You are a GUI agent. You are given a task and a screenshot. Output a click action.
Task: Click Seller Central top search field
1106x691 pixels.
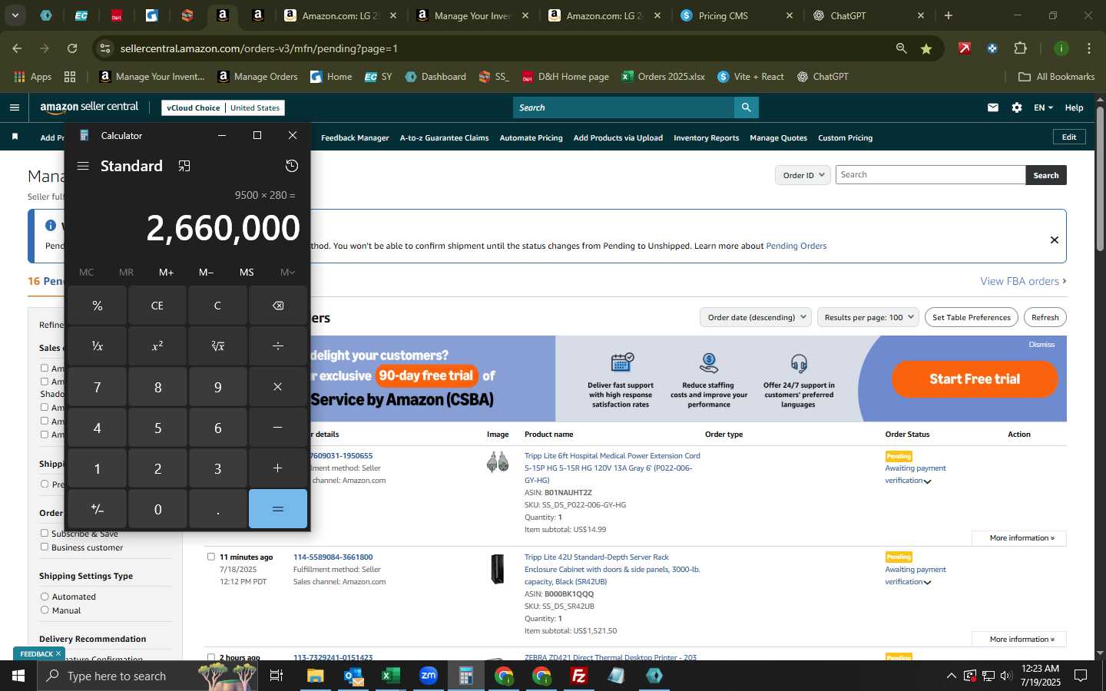[x=624, y=107]
